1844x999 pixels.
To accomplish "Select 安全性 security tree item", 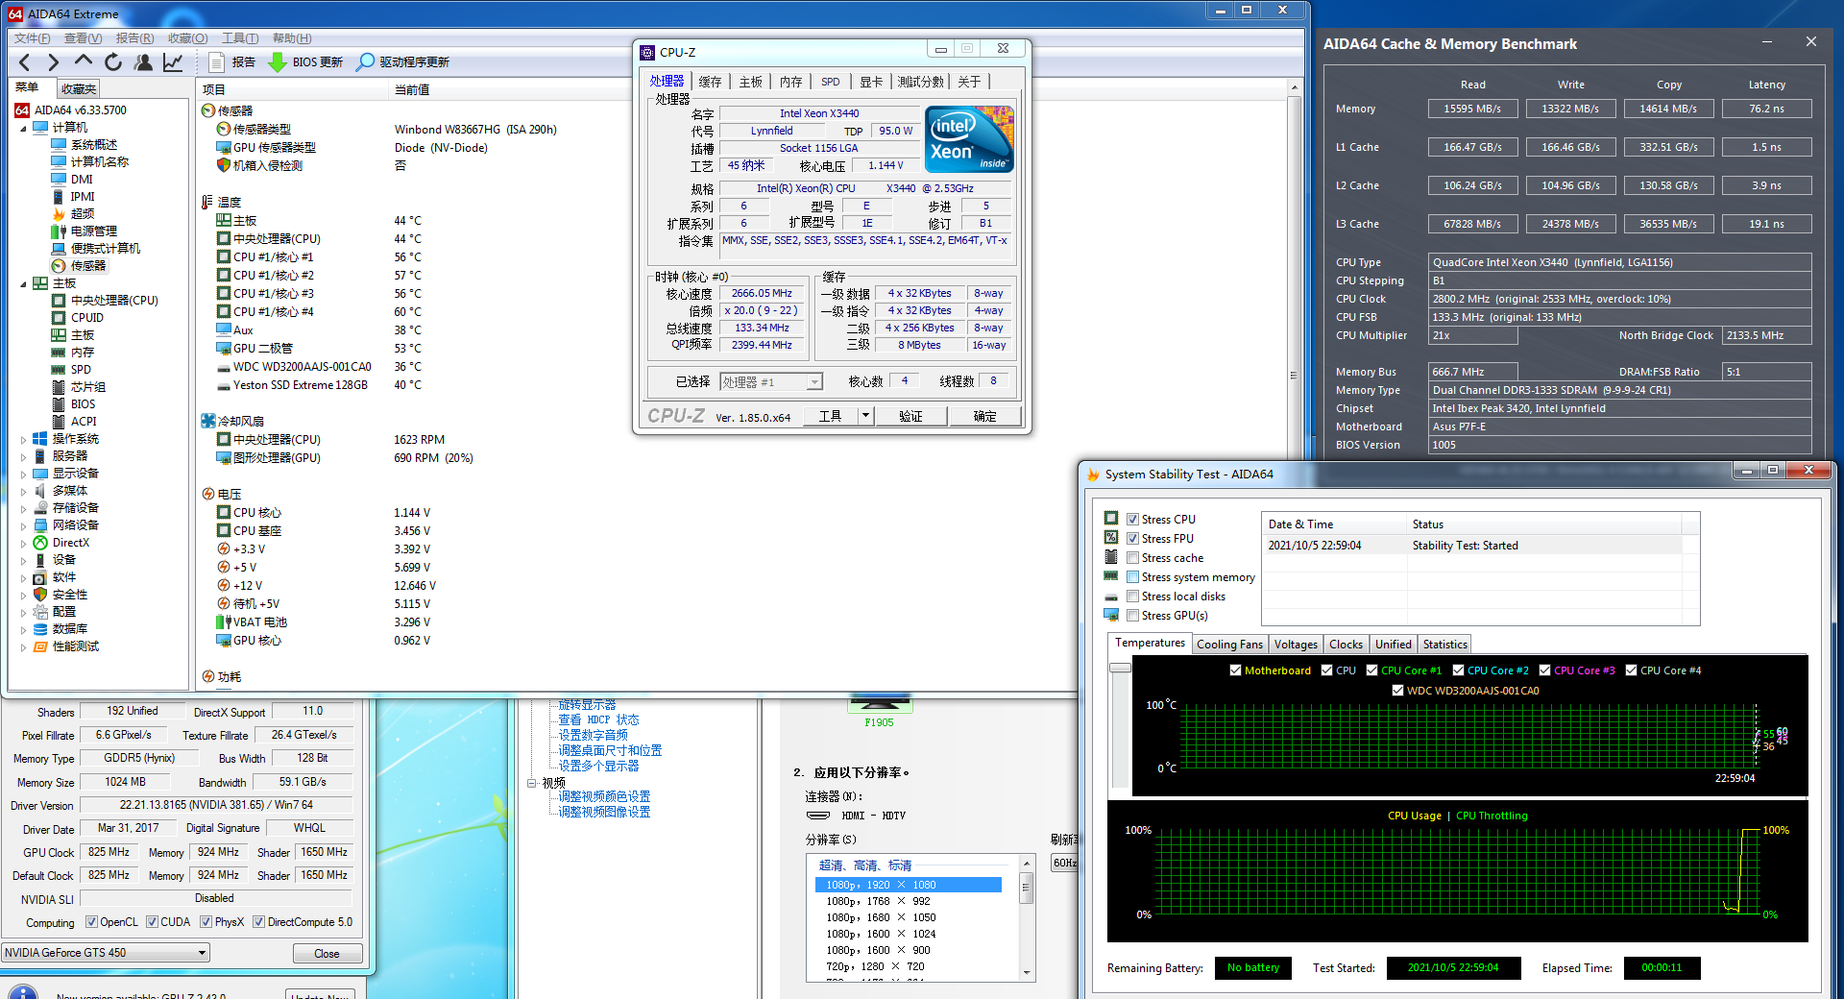I will (x=70, y=595).
